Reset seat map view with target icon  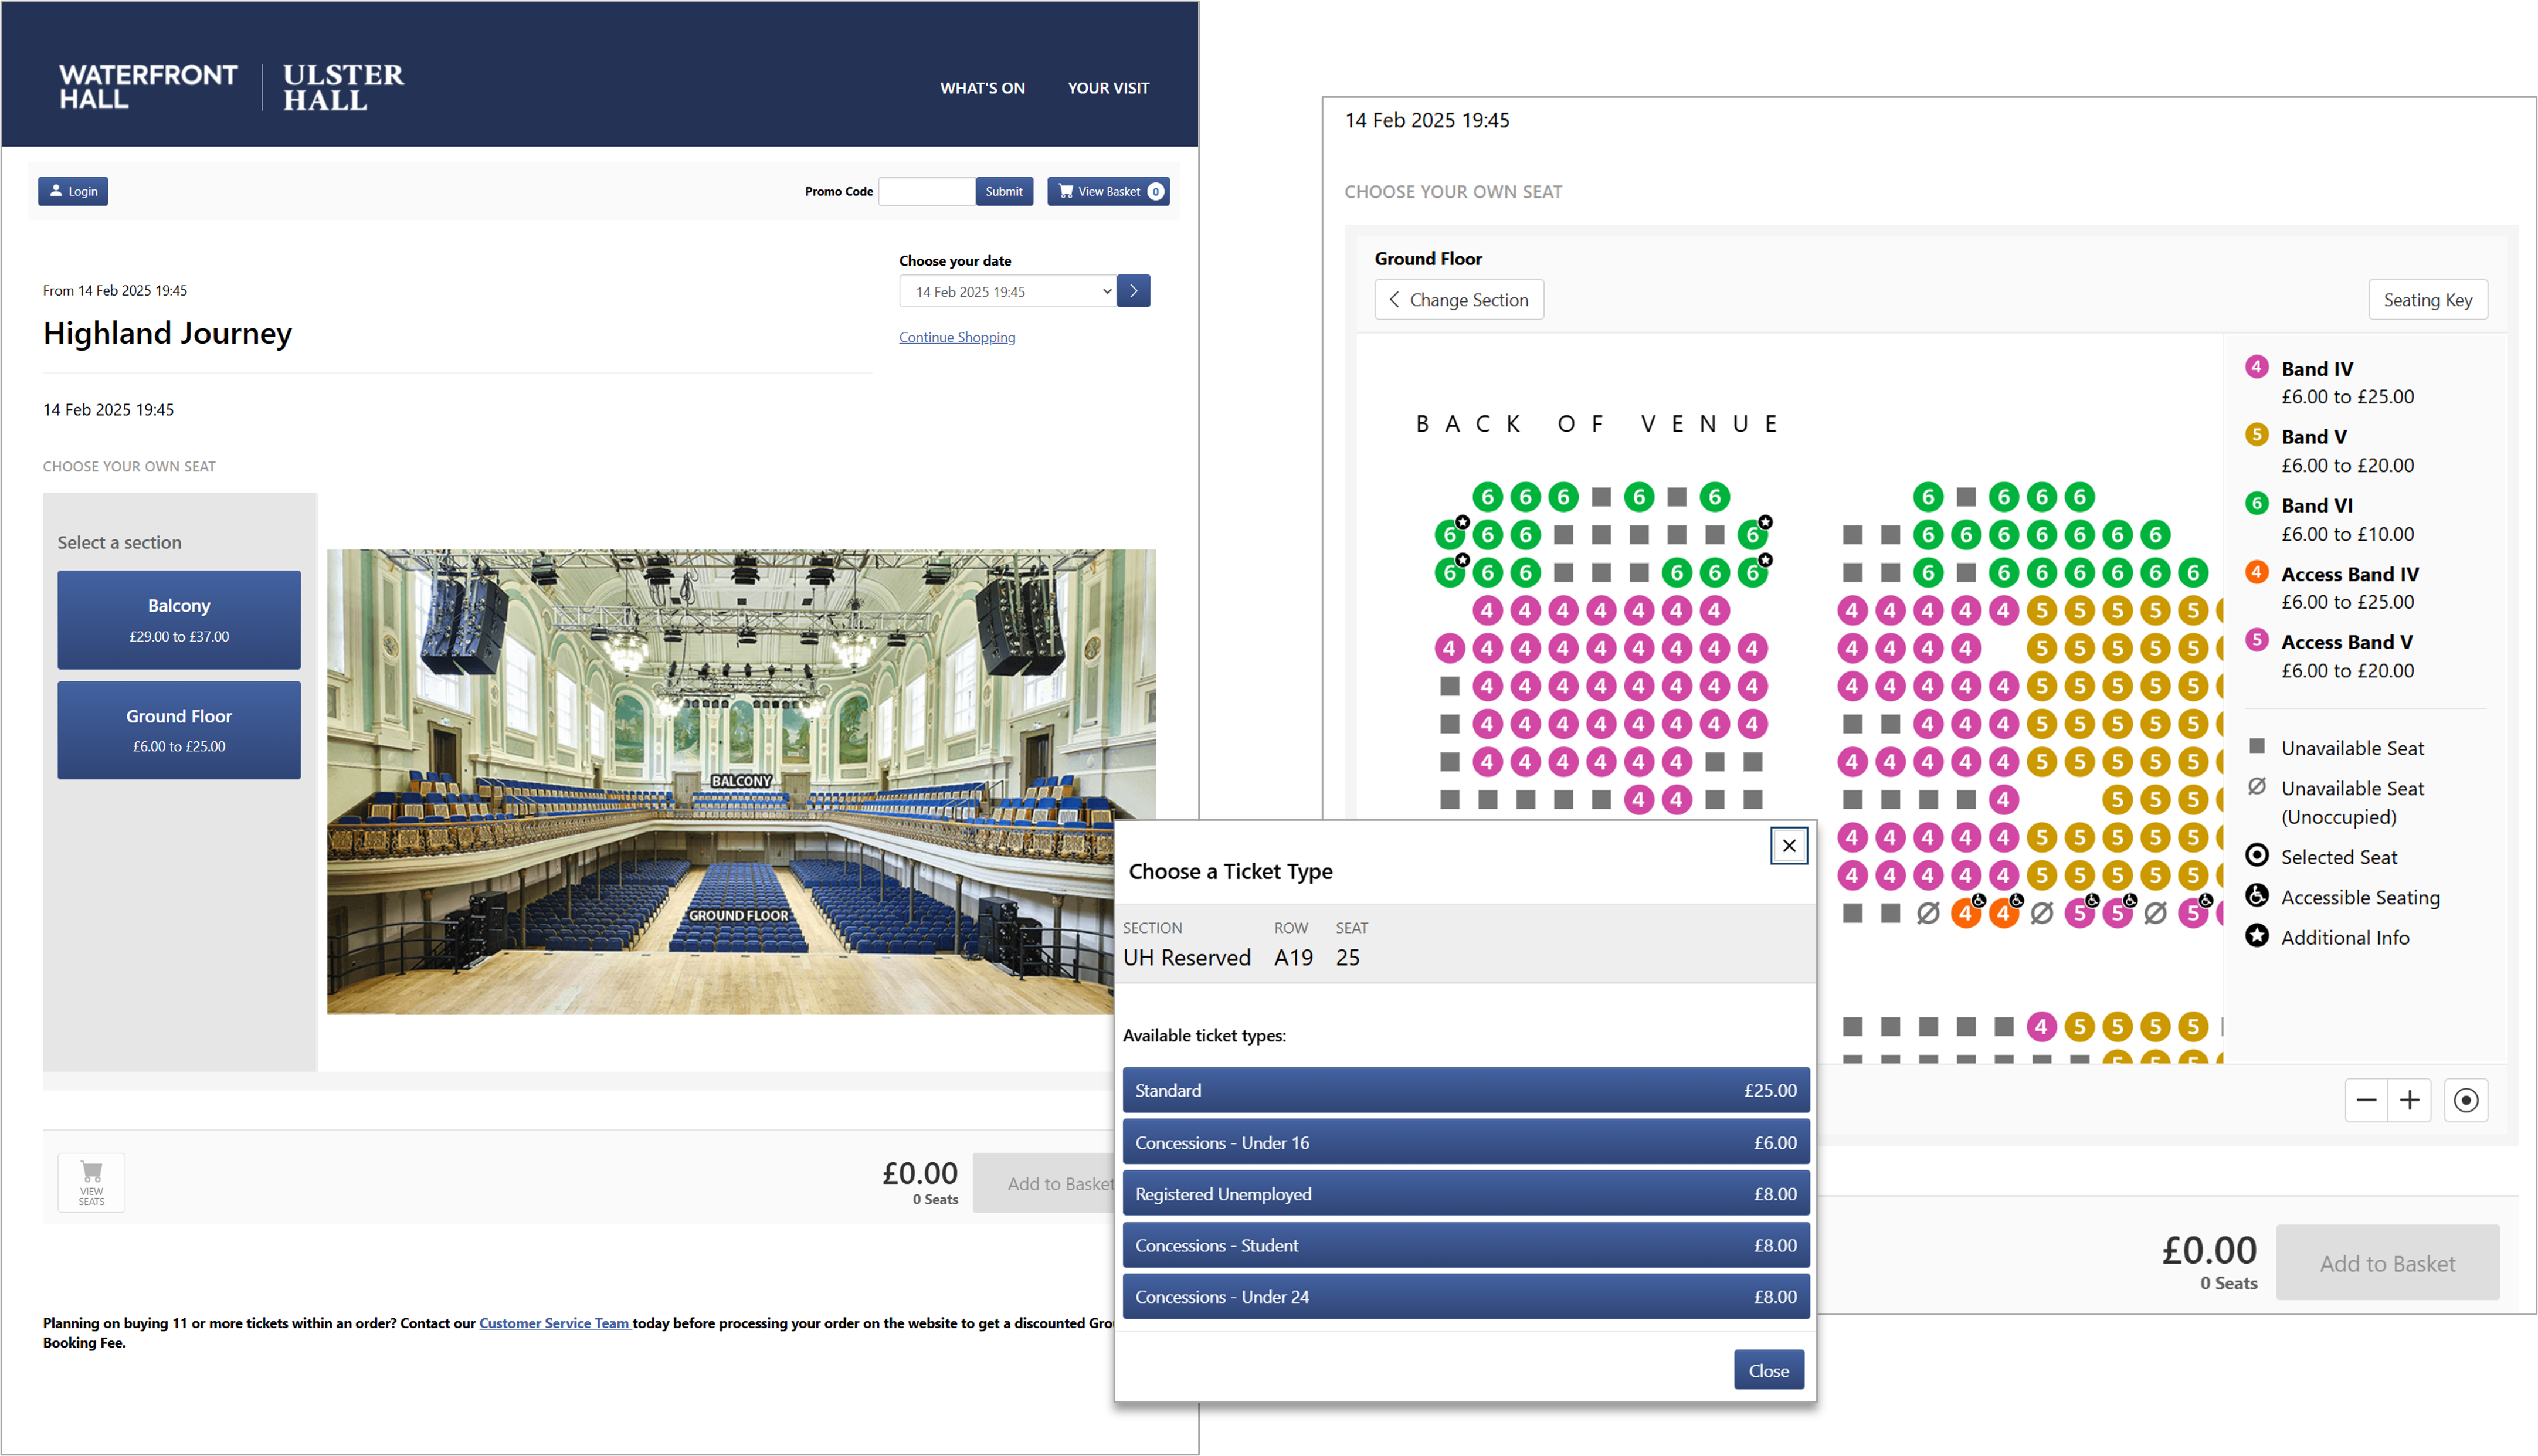[2465, 1100]
